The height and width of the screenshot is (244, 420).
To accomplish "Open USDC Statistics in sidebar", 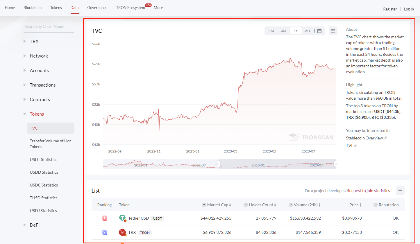I will pyautogui.click(x=44, y=185).
